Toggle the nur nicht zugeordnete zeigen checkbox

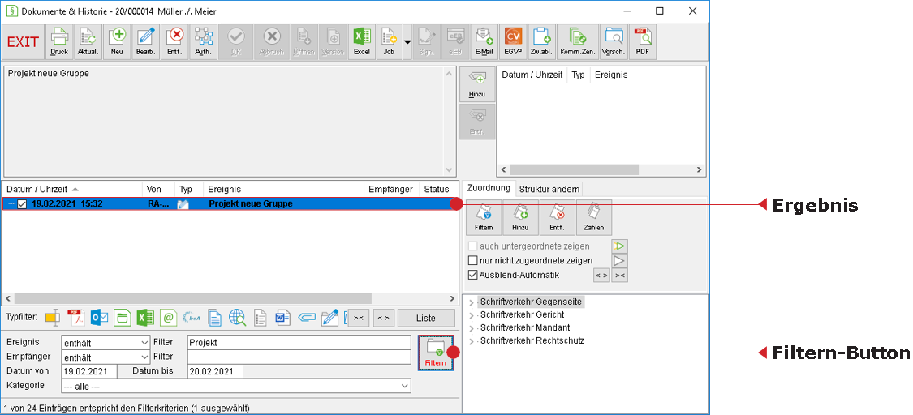tap(473, 261)
